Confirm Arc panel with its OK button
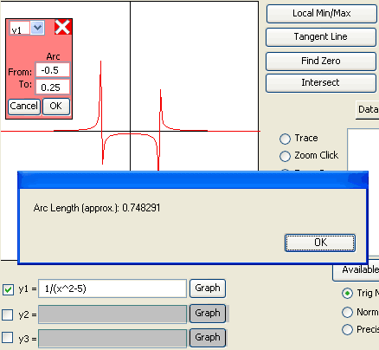The width and height of the screenshot is (379, 350). 56,107
